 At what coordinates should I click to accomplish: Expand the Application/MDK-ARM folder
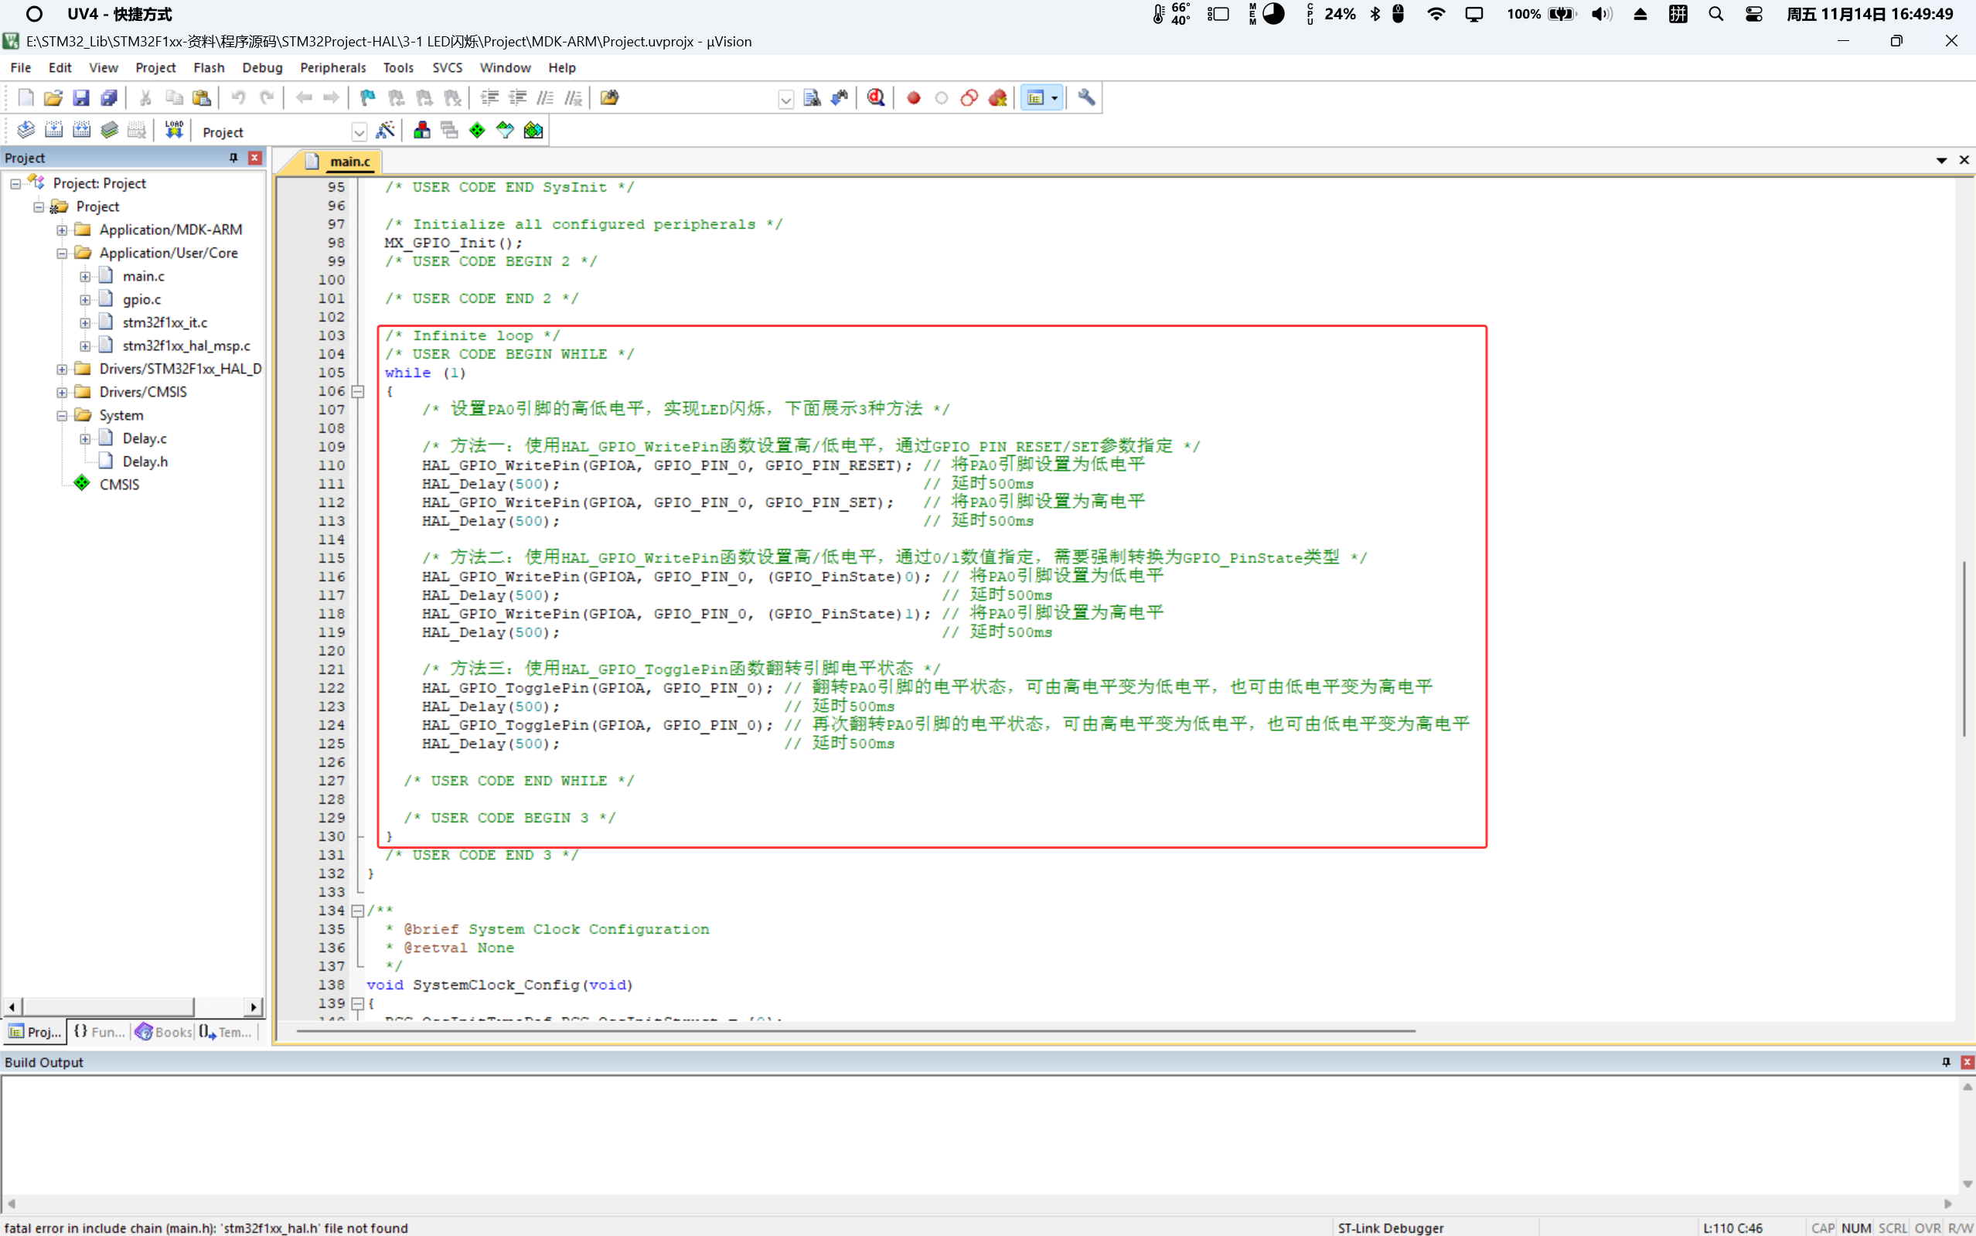pos(62,230)
